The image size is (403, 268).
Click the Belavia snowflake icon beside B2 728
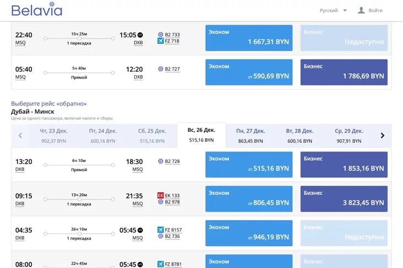[x=161, y=161]
